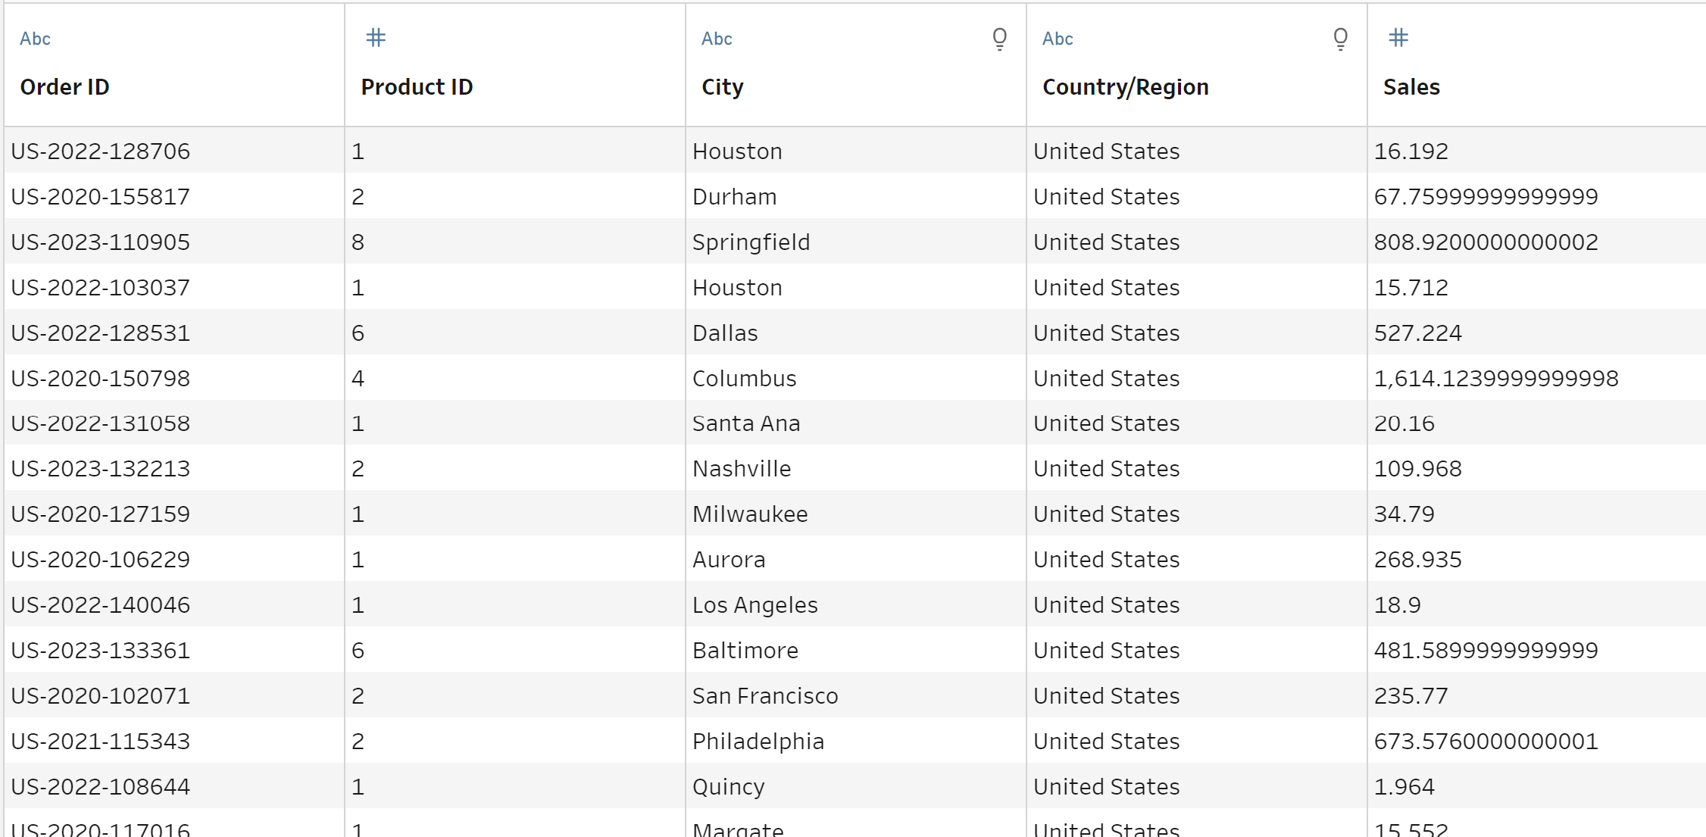This screenshot has height=837, width=1706.
Task: Click the sales value 1,614.1239999999998
Action: (1496, 379)
